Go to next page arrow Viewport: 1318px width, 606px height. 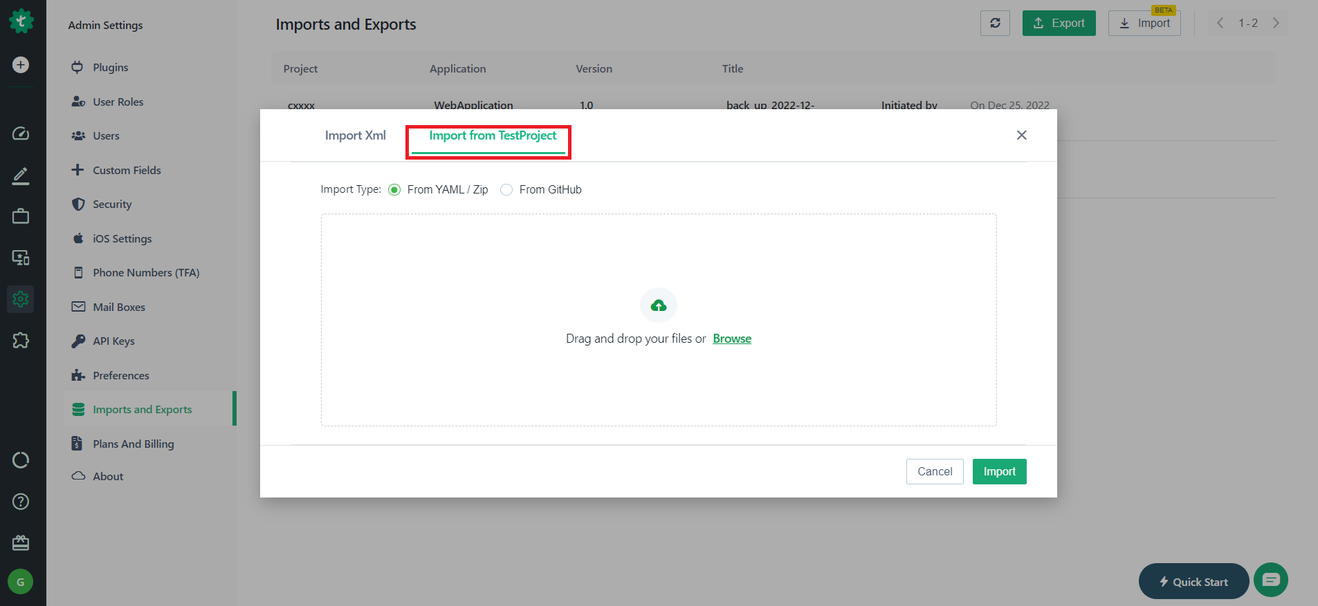click(x=1276, y=23)
